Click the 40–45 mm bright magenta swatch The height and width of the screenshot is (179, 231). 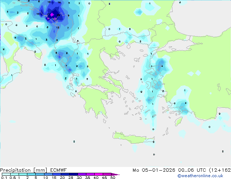[99, 174]
